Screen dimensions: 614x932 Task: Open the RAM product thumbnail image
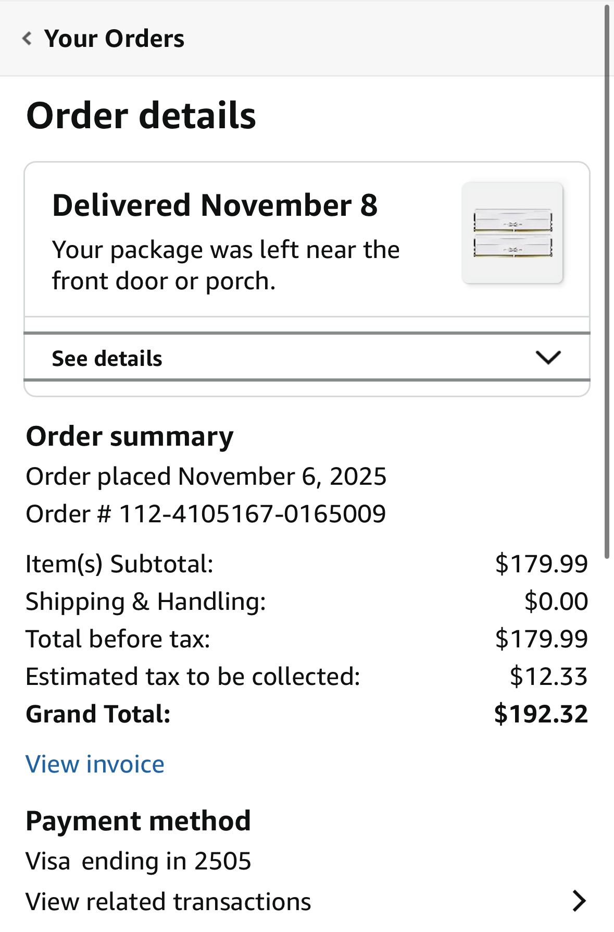click(512, 232)
